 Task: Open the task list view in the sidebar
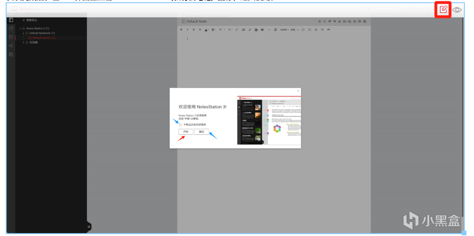coord(11,37)
